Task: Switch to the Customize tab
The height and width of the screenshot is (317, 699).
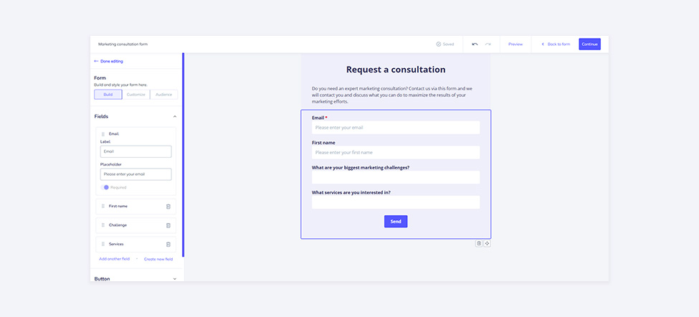Action: 136,95
